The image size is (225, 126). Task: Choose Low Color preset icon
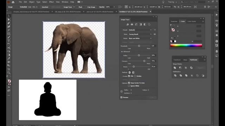136,24
